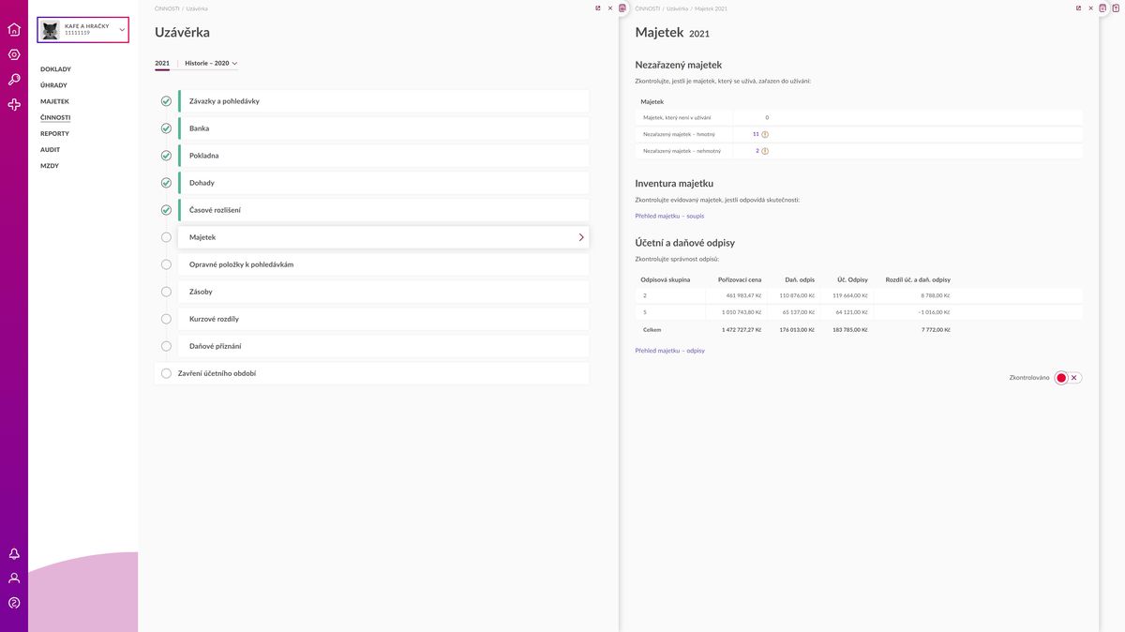Expand the KAFE A HRAČKY company dropdown
1125x632 pixels.
pos(121,29)
